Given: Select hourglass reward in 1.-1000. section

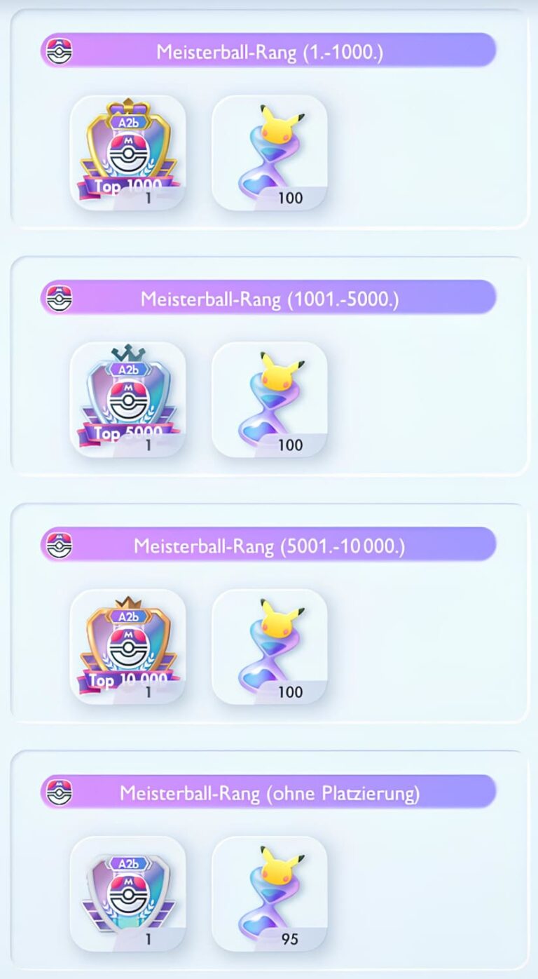Looking at the screenshot, I should point(270,153).
